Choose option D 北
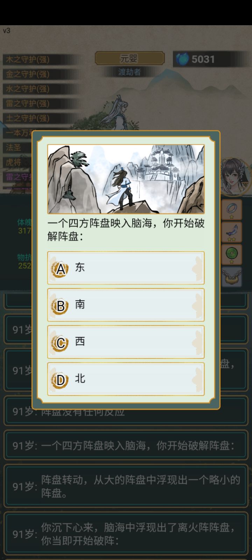Screen dimensions: 252x560 [126, 379]
